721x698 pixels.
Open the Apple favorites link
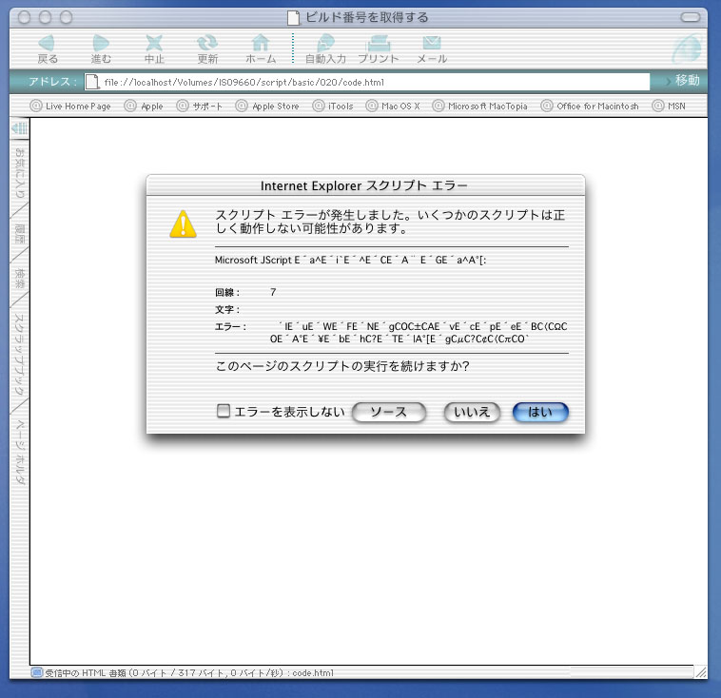click(144, 107)
